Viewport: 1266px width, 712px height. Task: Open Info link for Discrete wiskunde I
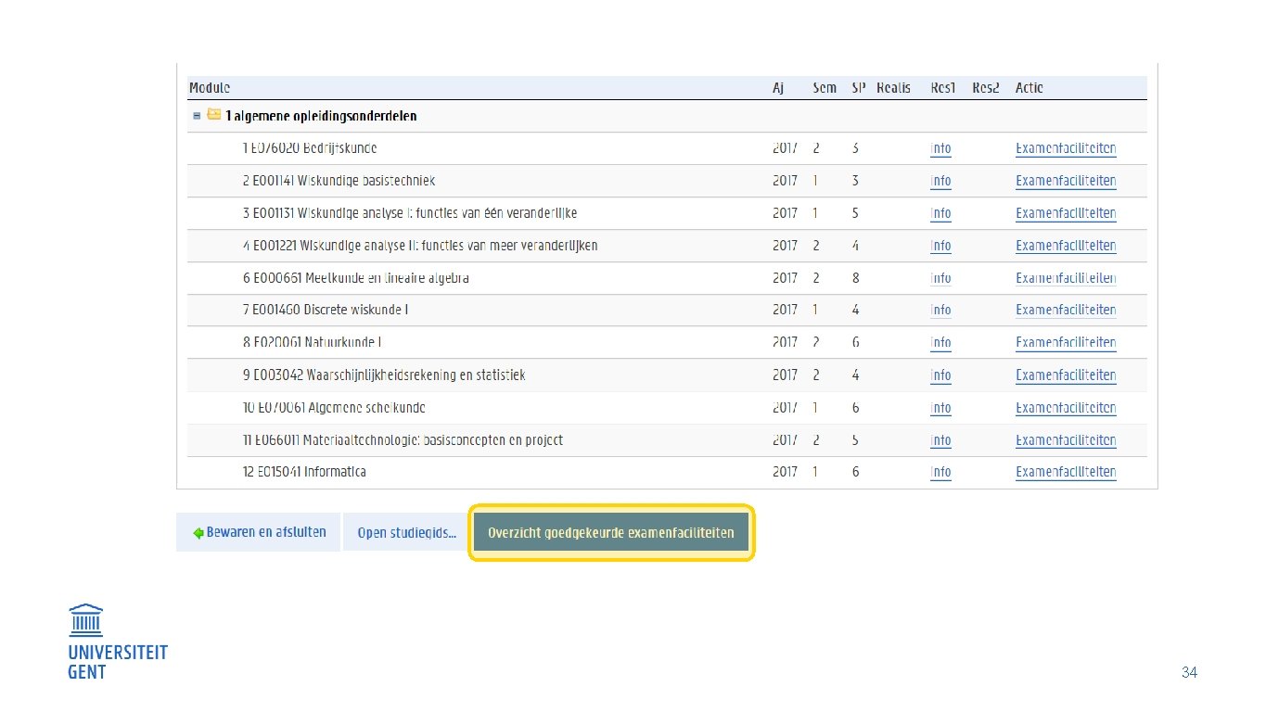click(x=940, y=310)
